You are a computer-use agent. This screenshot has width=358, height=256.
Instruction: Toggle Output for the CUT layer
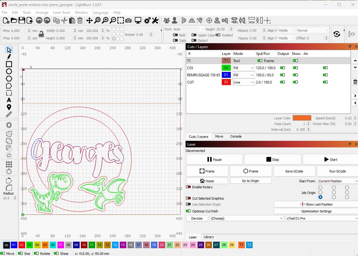tap(282, 82)
